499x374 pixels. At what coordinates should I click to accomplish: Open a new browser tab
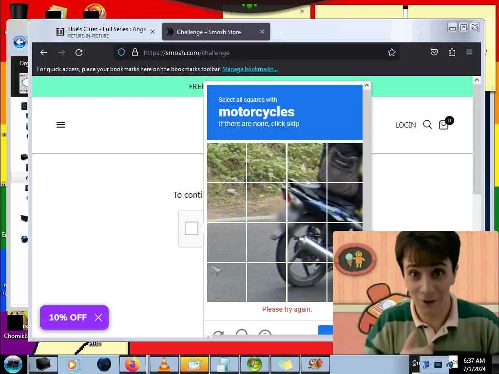(x=280, y=32)
